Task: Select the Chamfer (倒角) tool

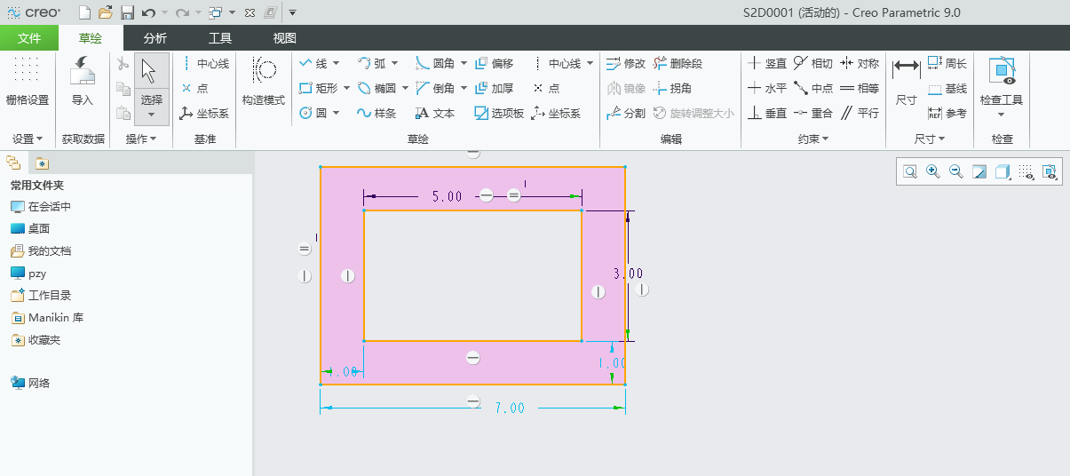Action: pos(435,89)
